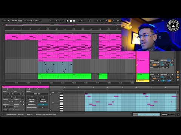Screen dimensions: 181x135
Task: Toggle the Punch-Out switch icon
Action: (113, 21)
